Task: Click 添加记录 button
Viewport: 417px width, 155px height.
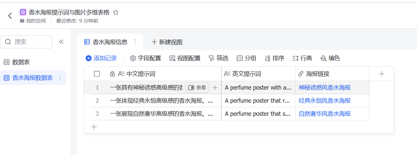Action: [101, 58]
